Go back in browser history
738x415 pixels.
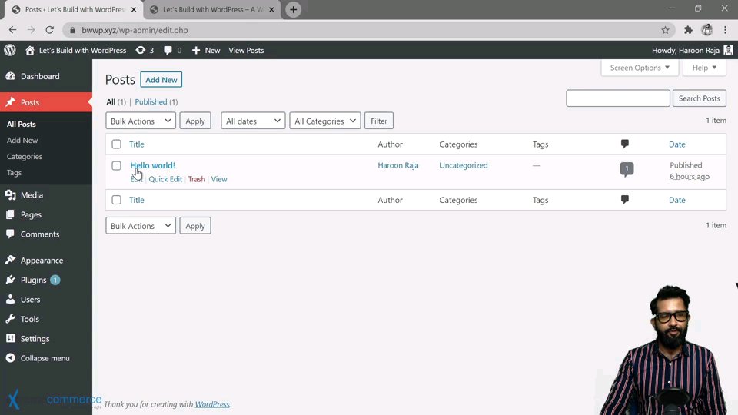pyautogui.click(x=13, y=30)
